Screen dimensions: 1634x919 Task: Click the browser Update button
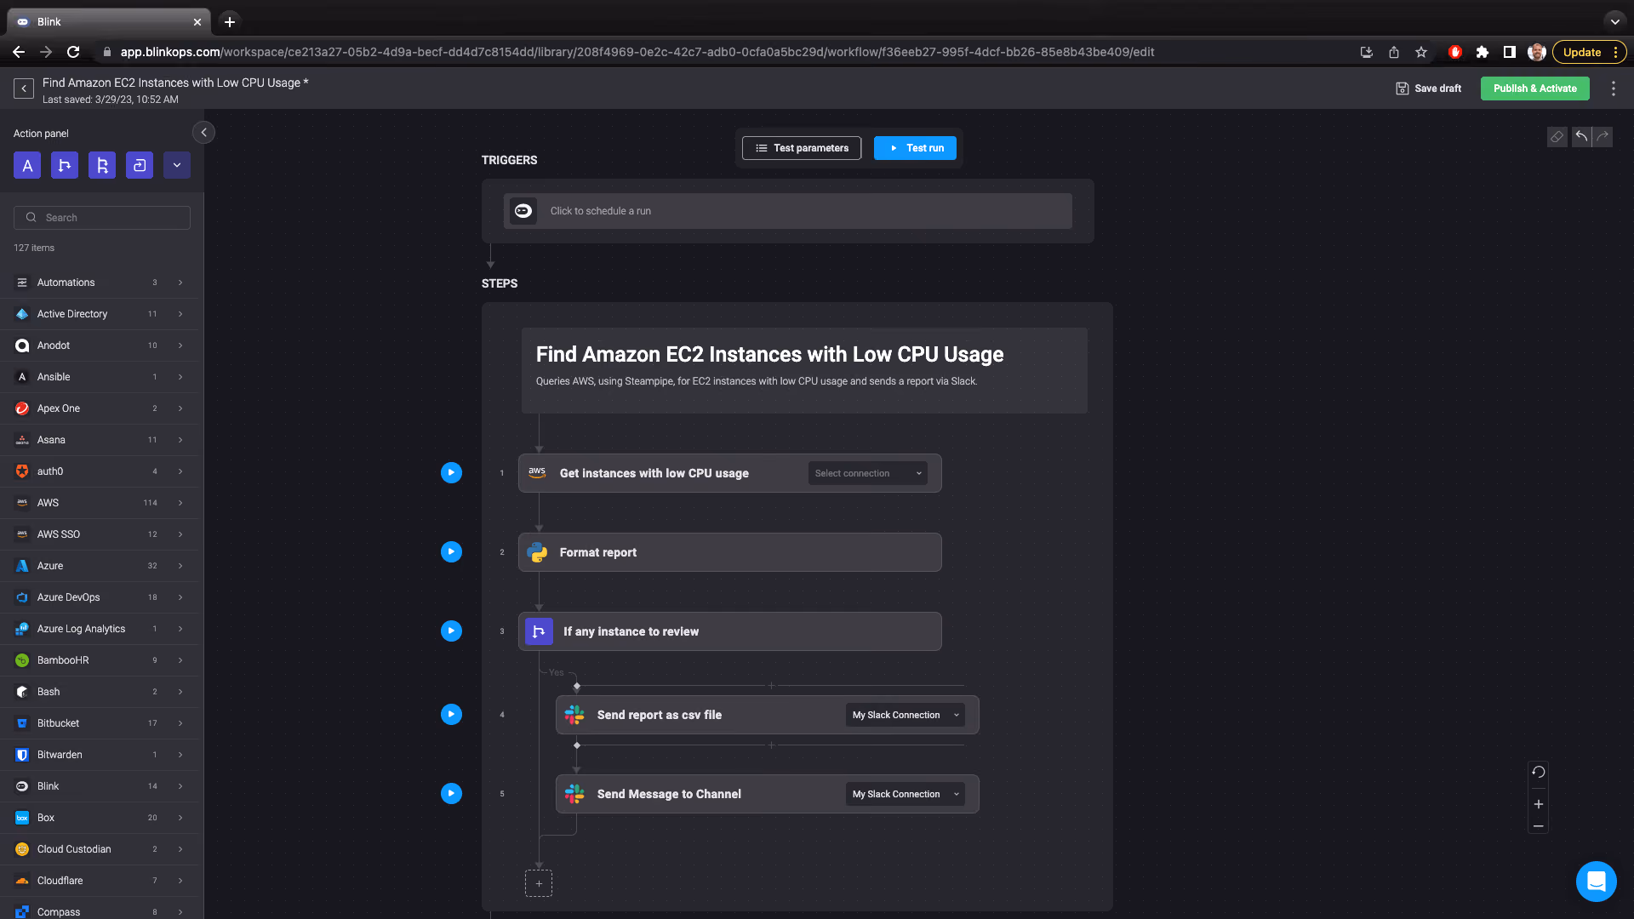click(x=1588, y=52)
